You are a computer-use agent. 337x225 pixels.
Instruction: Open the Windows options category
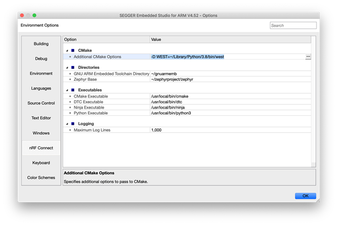41,133
